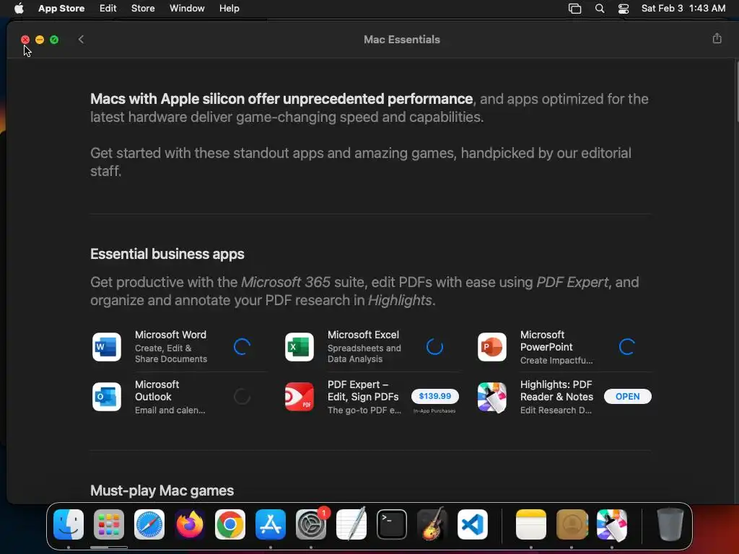Viewport: 739px width, 554px height.
Task: Open the Apple menu
Action: (19, 9)
